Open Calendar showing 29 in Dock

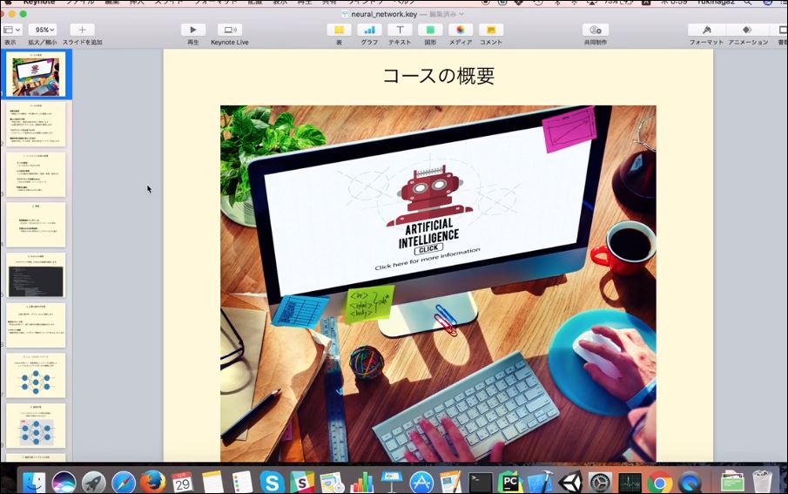[183, 483]
